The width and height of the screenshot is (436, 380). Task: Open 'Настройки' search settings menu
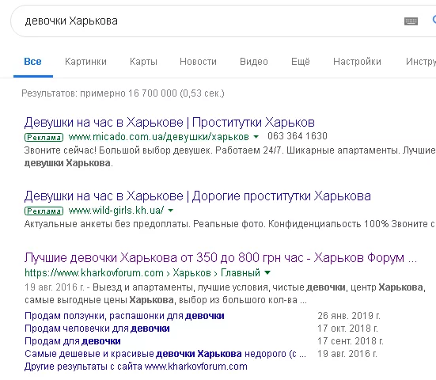pyautogui.click(x=357, y=62)
